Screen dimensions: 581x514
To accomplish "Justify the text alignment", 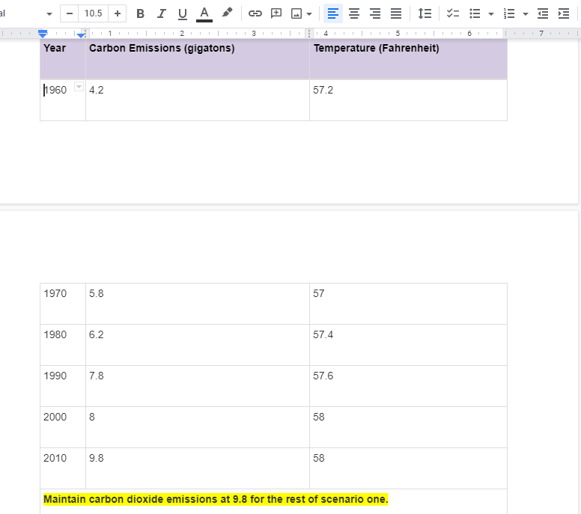I will (396, 13).
